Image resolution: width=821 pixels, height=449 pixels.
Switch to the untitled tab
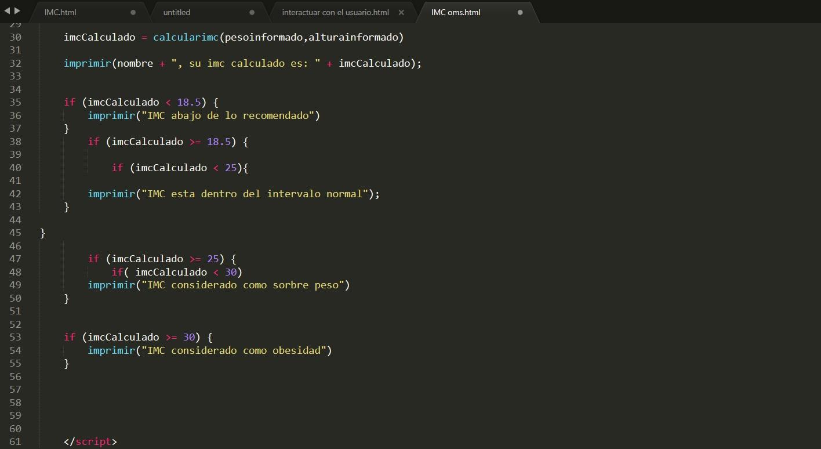coord(209,12)
